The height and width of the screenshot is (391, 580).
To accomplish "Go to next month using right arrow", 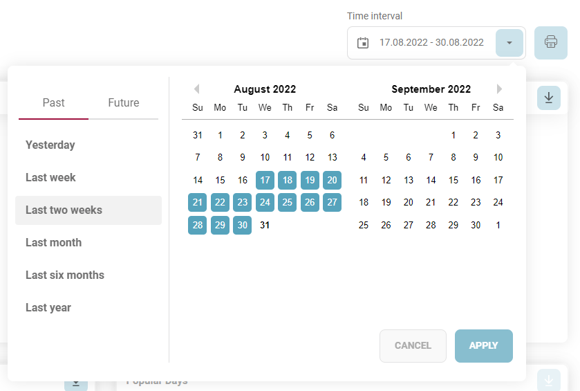I will point(499,89).
